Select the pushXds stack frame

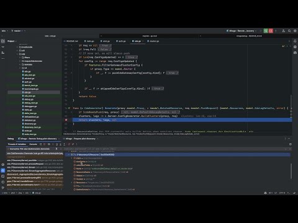tap(35, 160)
